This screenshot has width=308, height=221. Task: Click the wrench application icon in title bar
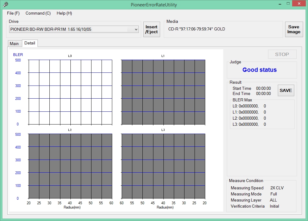point(5,5)
